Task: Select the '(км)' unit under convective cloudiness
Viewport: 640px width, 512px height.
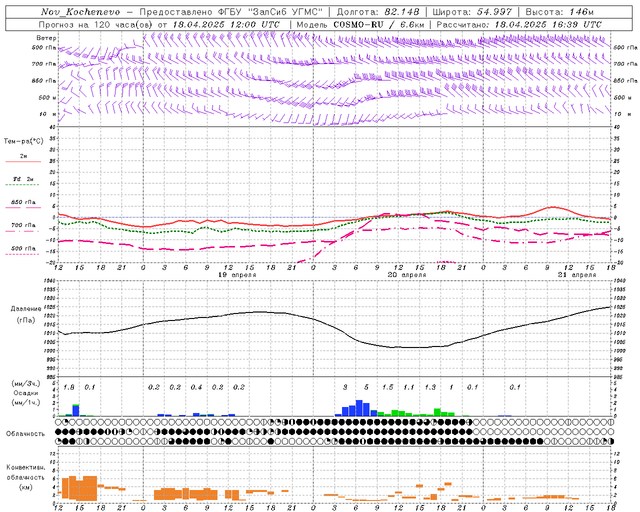Action: [x=25, y=487]
